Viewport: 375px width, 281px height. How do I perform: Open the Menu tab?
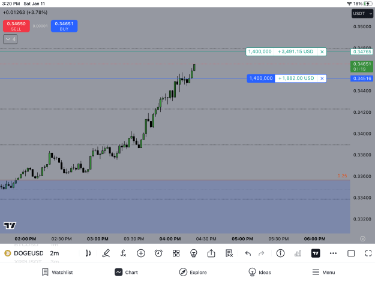point(323,272)
